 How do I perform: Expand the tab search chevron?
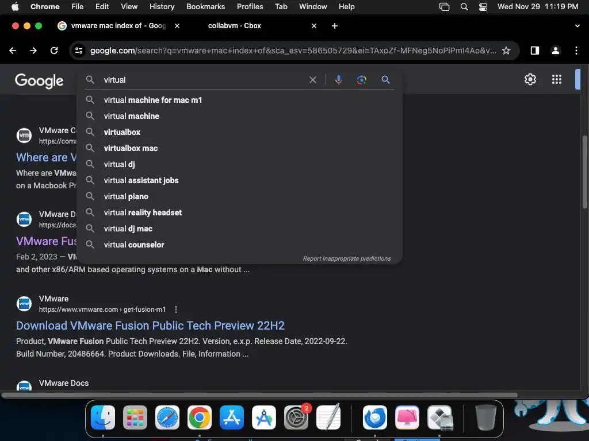pyautogui.click(x=577, y=26)
